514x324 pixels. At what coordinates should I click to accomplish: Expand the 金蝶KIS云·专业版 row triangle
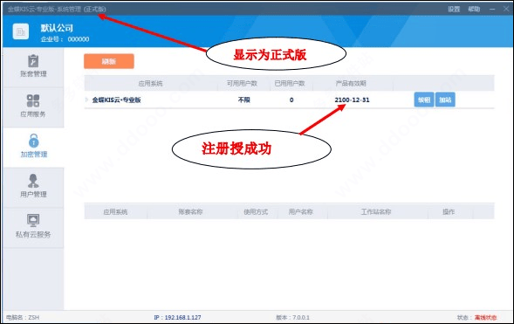(x=87, y=100)
